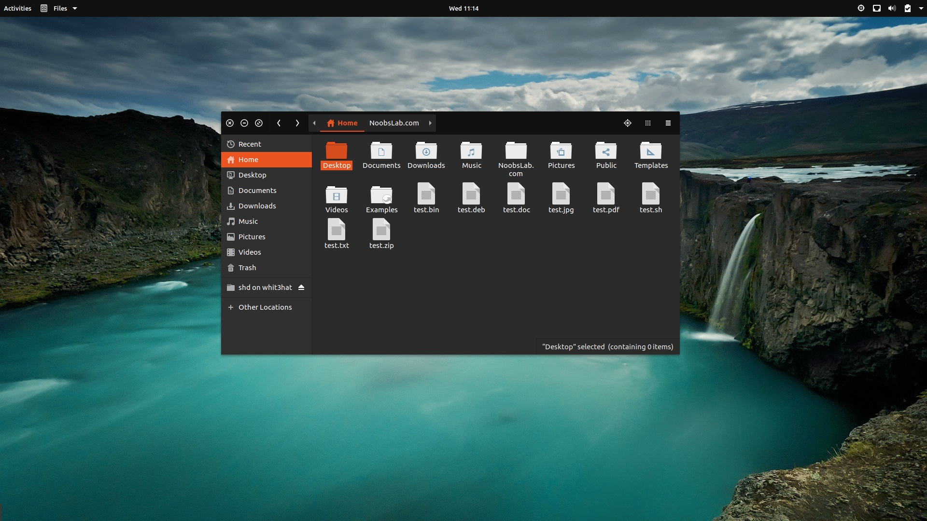Select the test.zip file
Screen dimensions: 927x521
[x=381, y=233]
